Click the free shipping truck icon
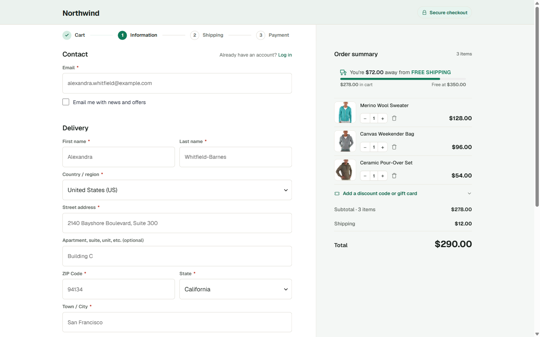The width and height of the screenshot is (540, 337). [343, 72]
